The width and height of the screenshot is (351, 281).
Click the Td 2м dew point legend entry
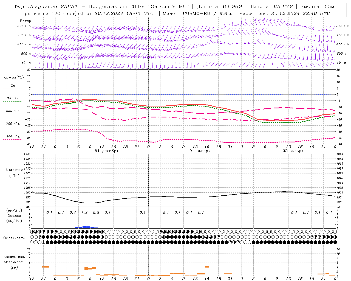point(13,98)
